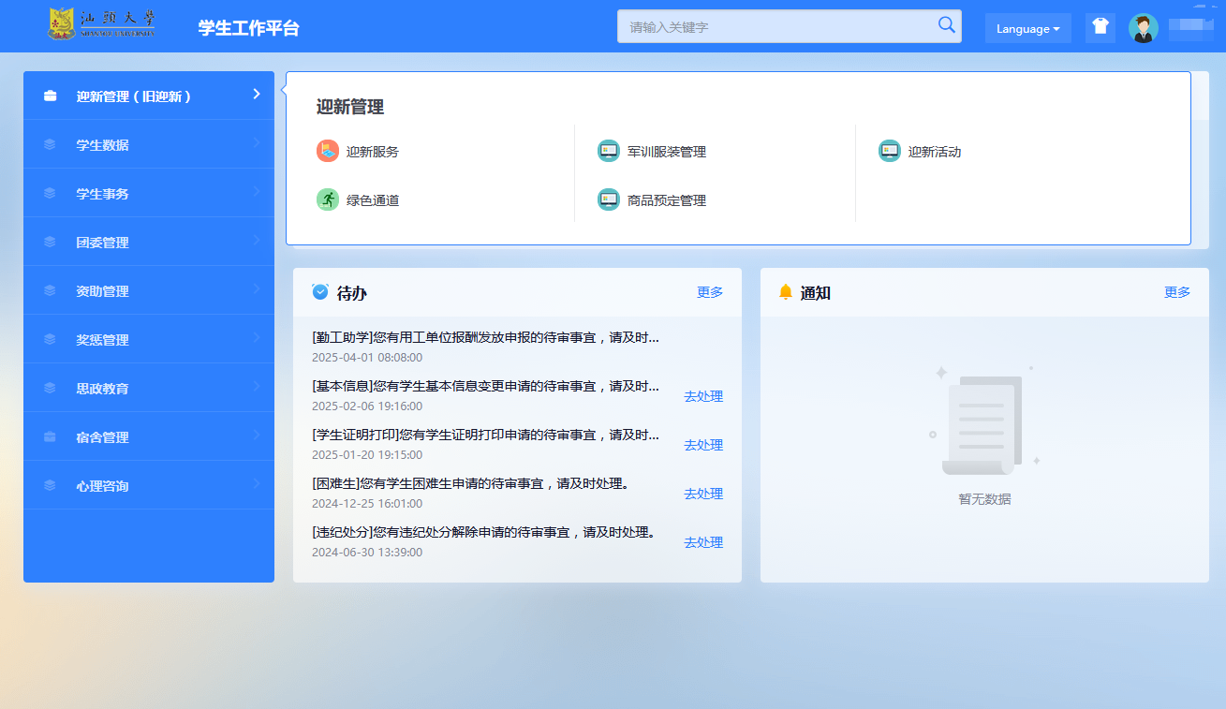Click 去处理 for 学生证明打印 item

tap(703, 445)
